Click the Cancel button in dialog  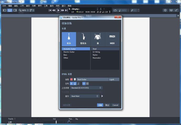tap(115, 105)
